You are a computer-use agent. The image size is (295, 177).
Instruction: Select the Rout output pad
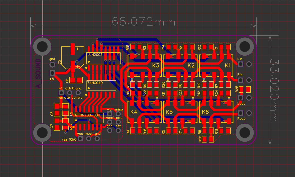click(241, 113)
